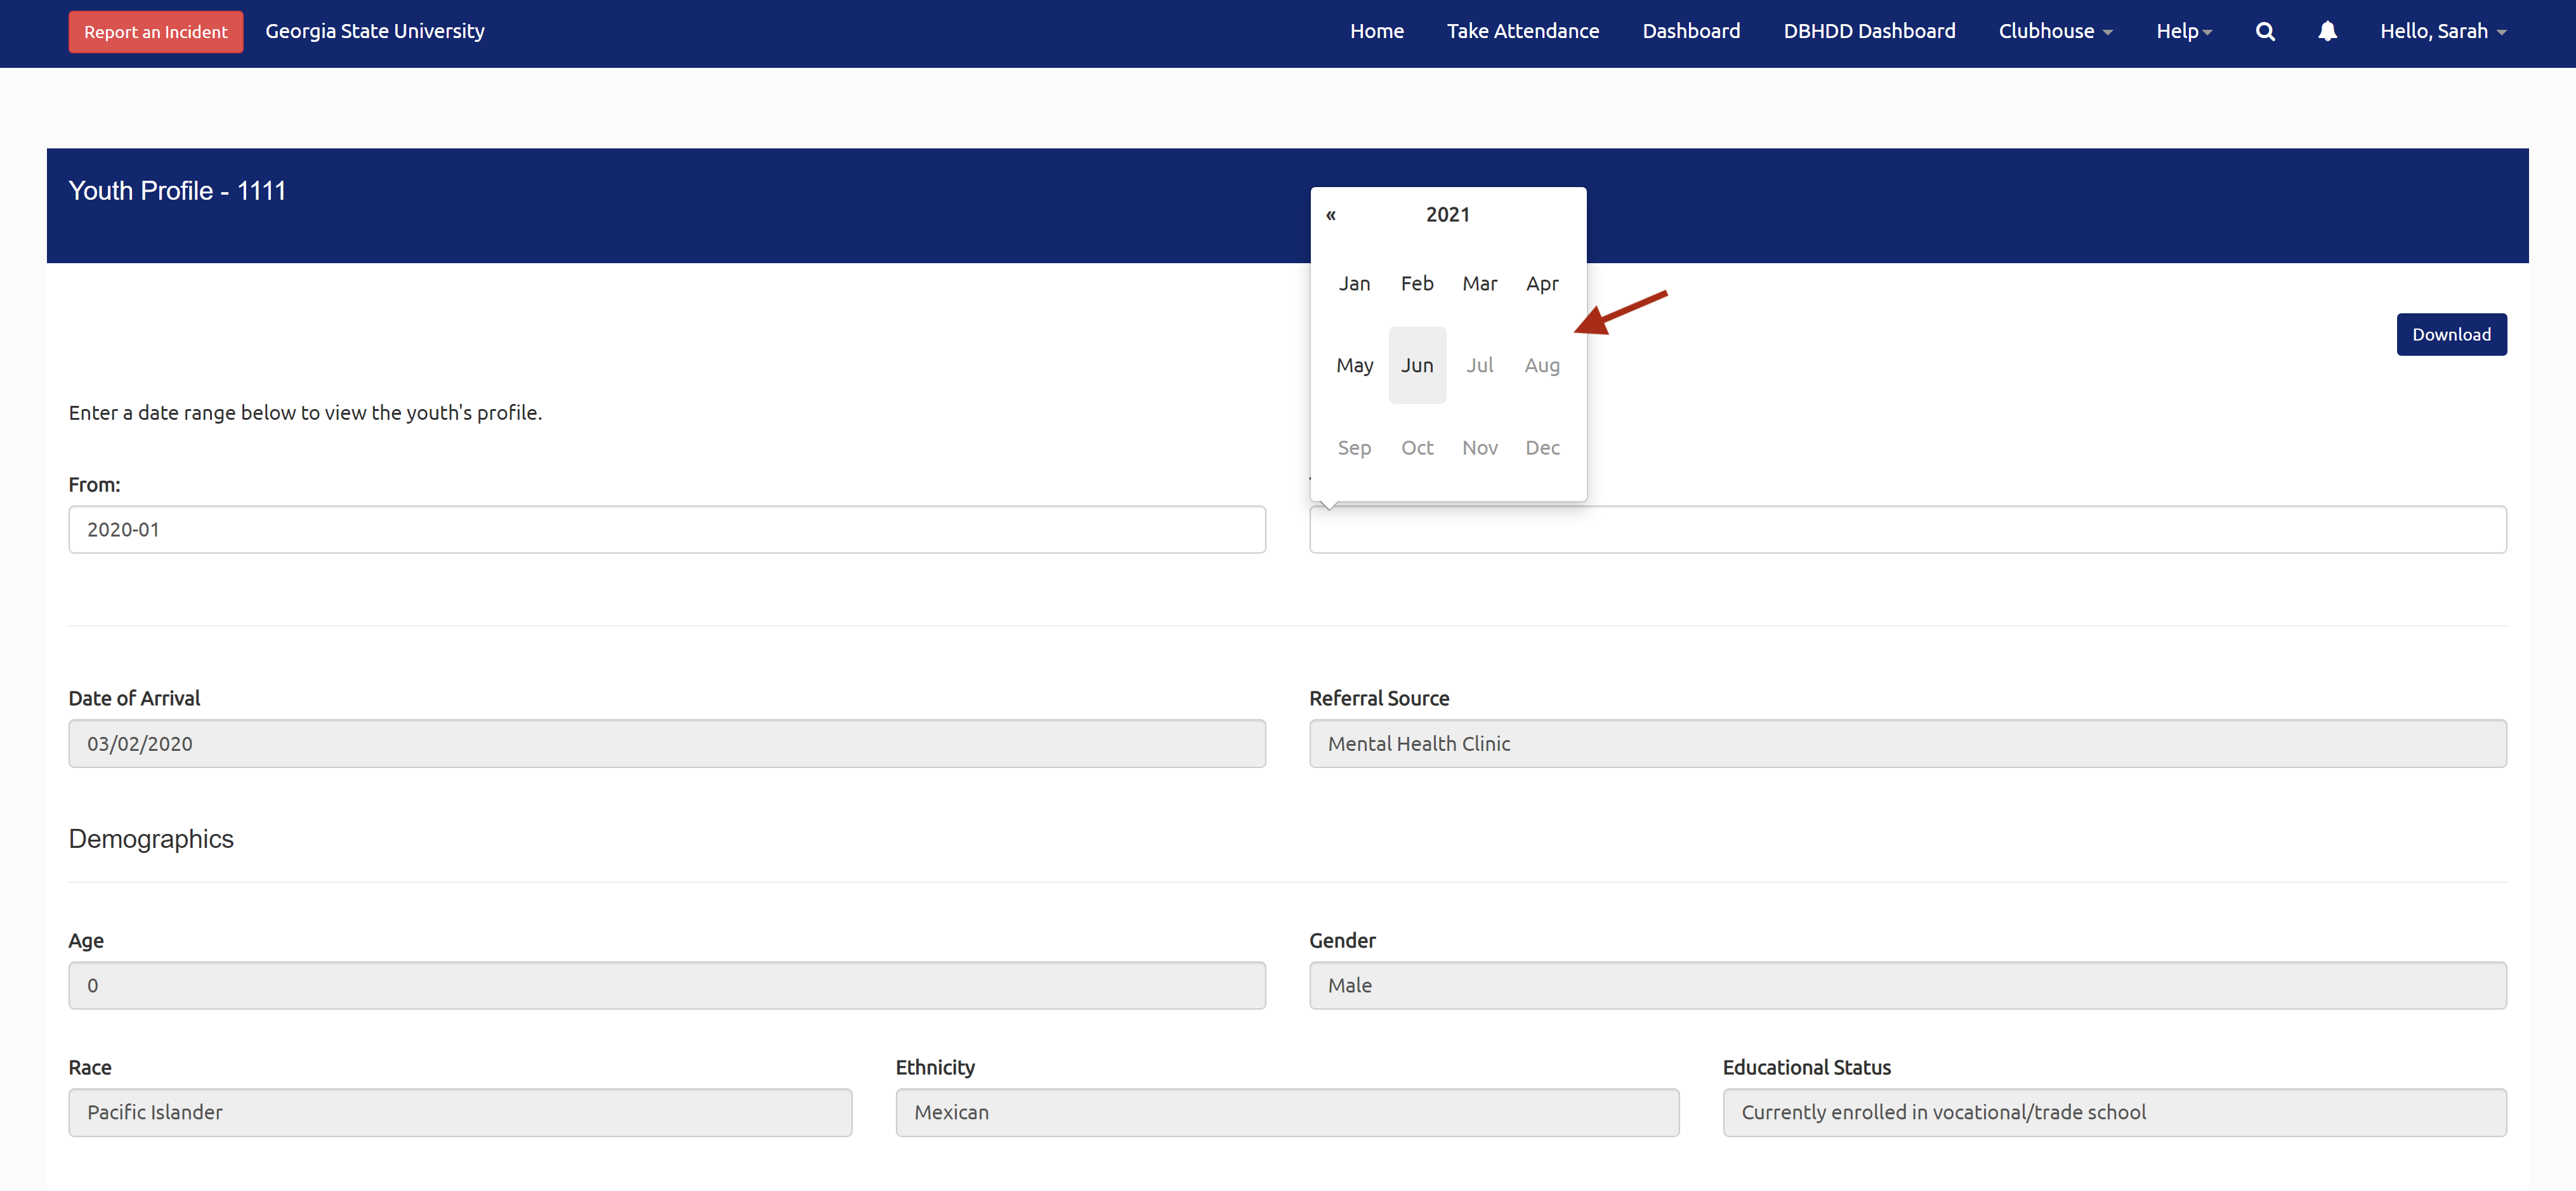Click Georgia State University brand link
The image size is (2576, 1191).
point(375,31)
